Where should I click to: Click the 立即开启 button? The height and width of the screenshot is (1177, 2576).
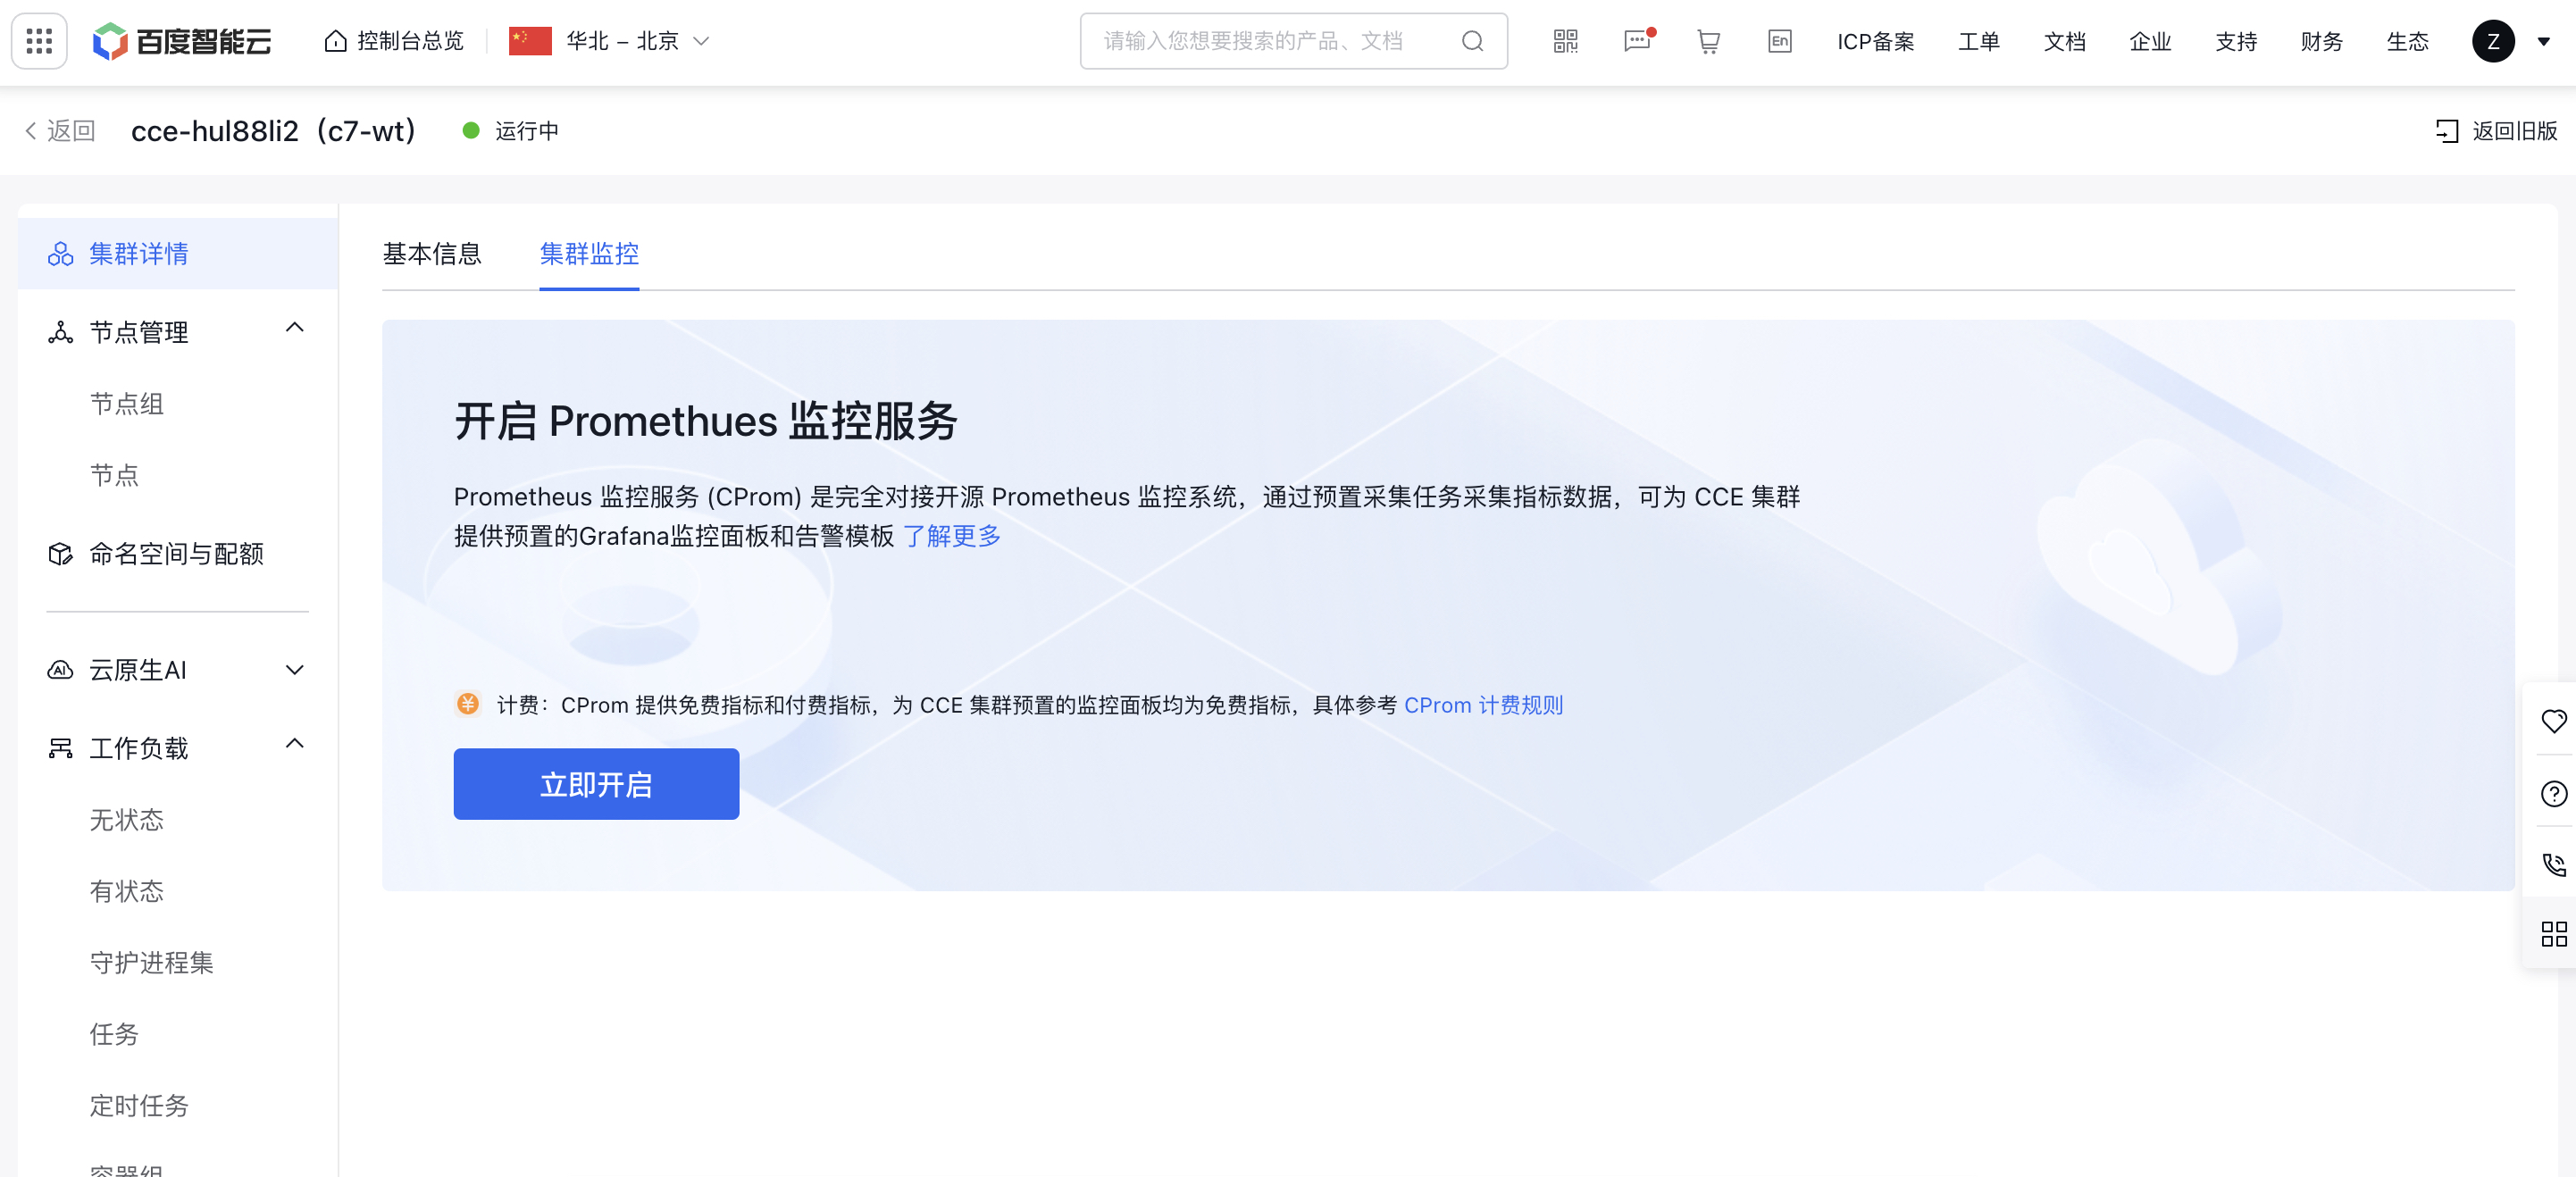596,784
